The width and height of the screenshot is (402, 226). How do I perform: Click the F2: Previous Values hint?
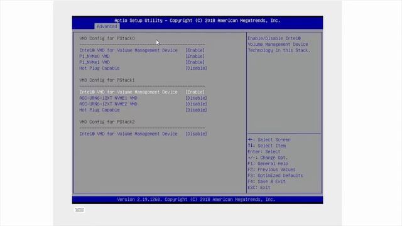[x=271, y=169]
